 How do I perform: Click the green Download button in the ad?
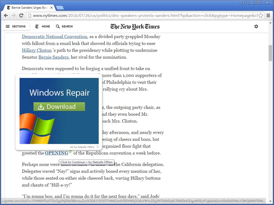59,106
